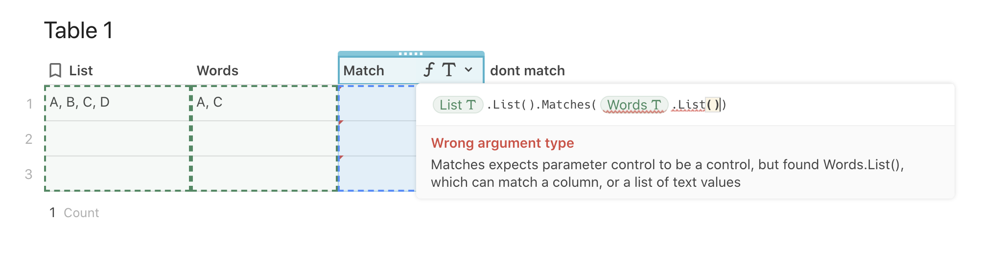Click the Count summary below the table
983x267 pixels.
click(74, 213)
